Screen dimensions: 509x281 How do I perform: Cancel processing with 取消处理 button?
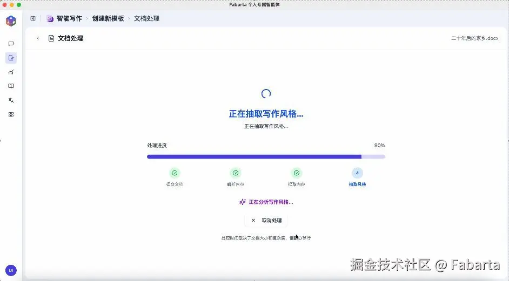coord(266,221)
